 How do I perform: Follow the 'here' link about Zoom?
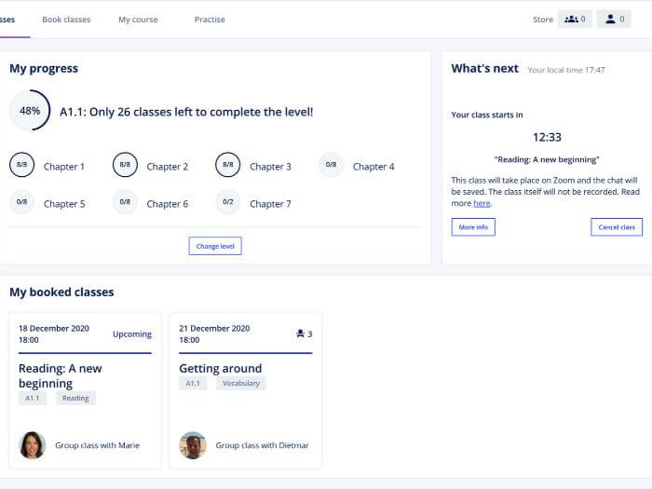482,203
